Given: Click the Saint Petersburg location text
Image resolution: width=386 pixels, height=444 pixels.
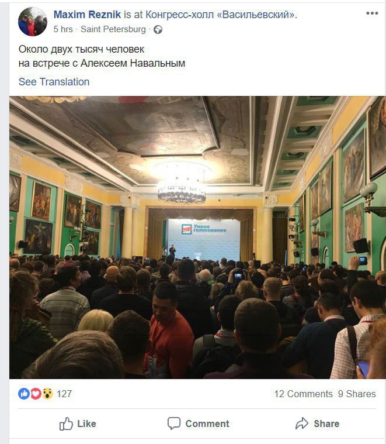Looking at the screenshot, I should tap(113, 29).
